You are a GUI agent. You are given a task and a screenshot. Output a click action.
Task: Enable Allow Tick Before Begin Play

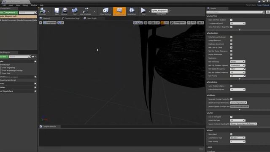point(231,27)
